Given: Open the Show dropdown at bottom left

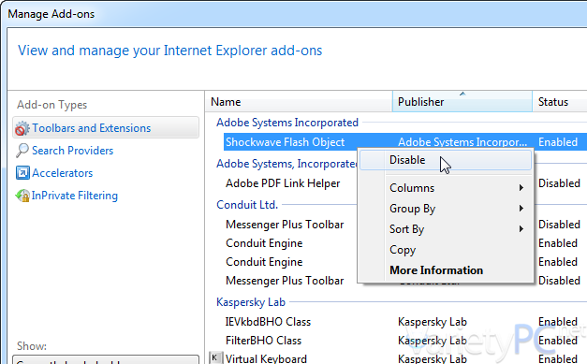Looking at the screenshot, I should click(106, 360).
